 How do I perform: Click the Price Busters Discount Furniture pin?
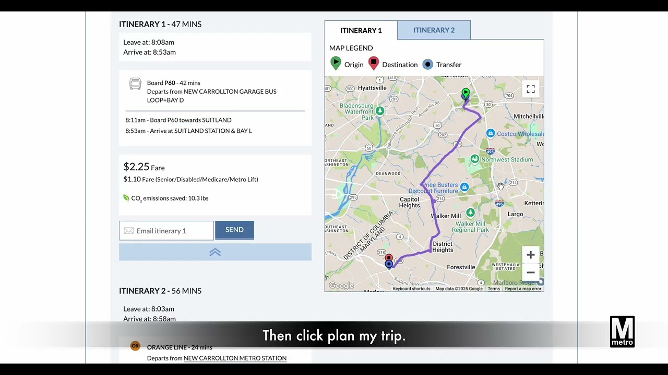[464, 186]
